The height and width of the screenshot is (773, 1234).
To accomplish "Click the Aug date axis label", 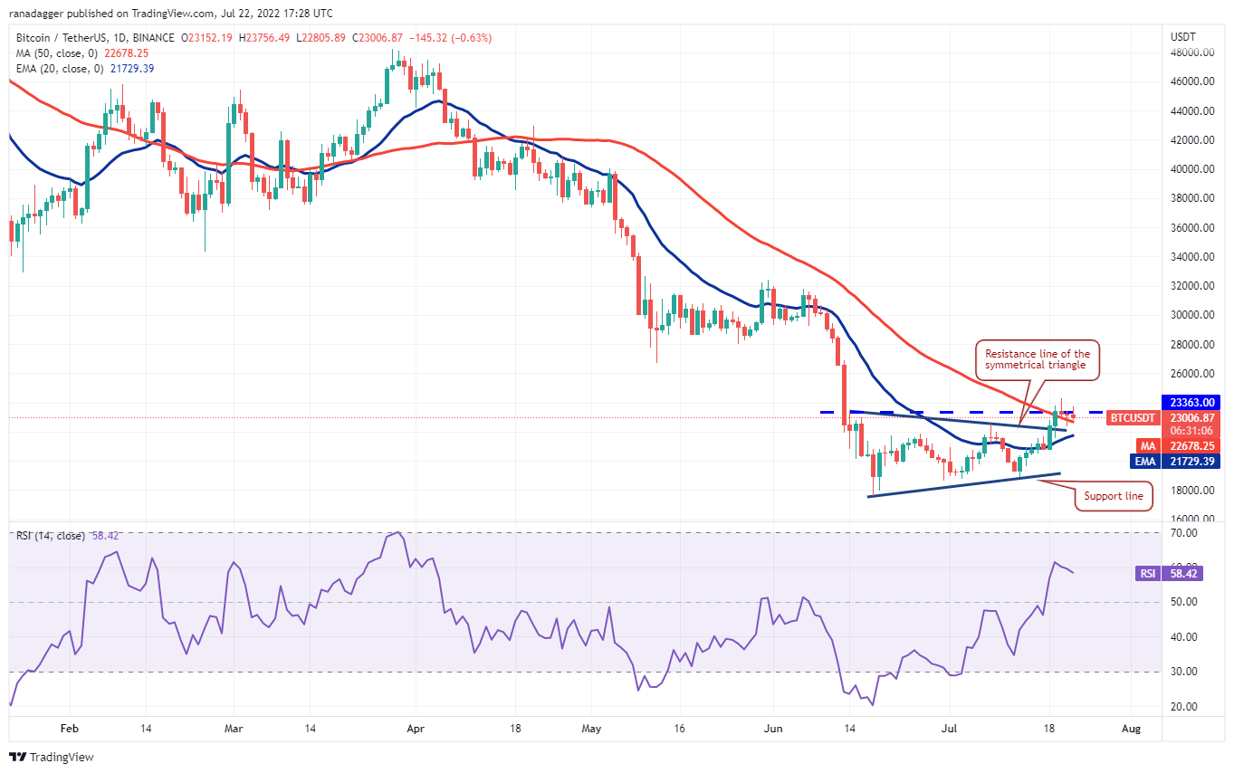I will (x=1131, y=727).
